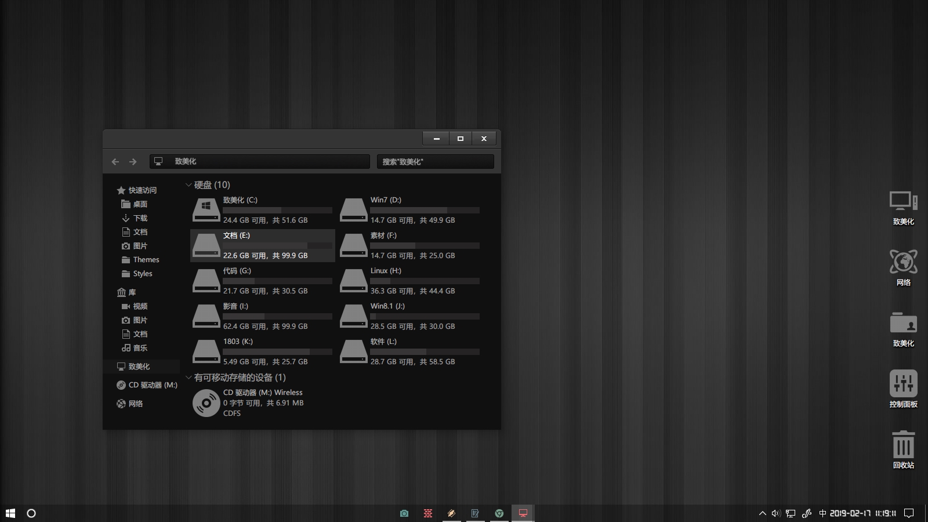
Task: Click the back navigation arrow
Action: tap(115, 162)
